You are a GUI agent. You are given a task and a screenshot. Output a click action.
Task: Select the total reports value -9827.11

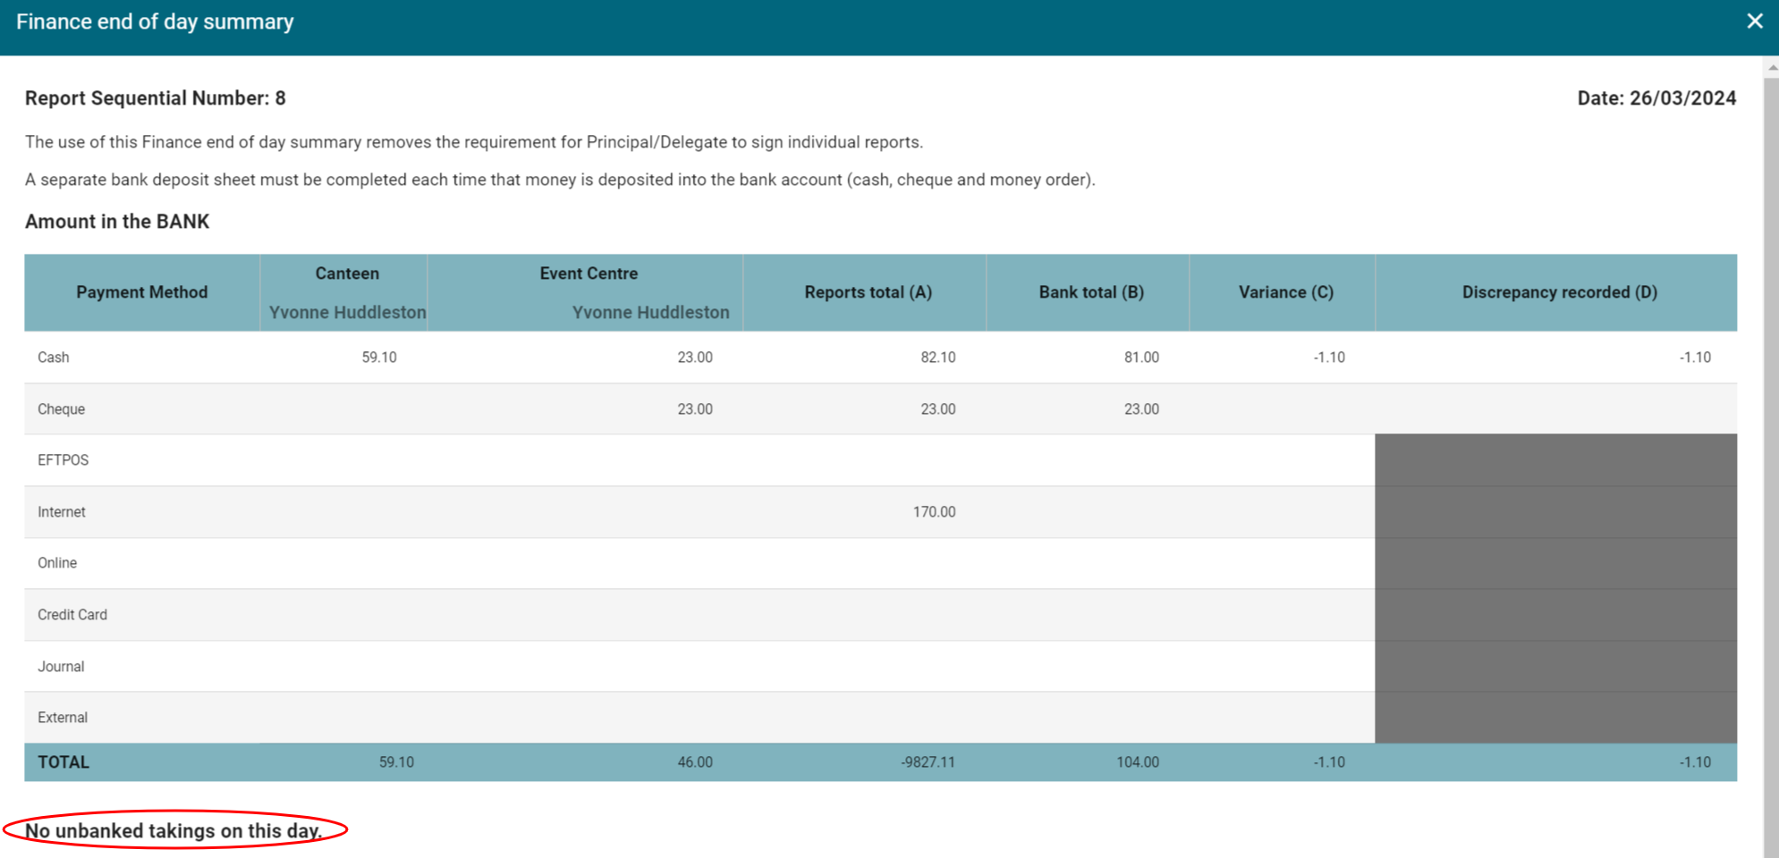pyautogui.click(x=928, y=762)
